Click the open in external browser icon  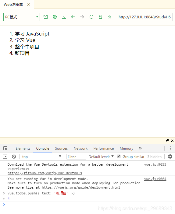[x=45, y=17]
